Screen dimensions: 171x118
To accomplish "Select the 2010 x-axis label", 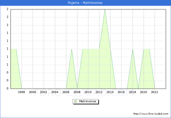I will [x=88, y=92].
